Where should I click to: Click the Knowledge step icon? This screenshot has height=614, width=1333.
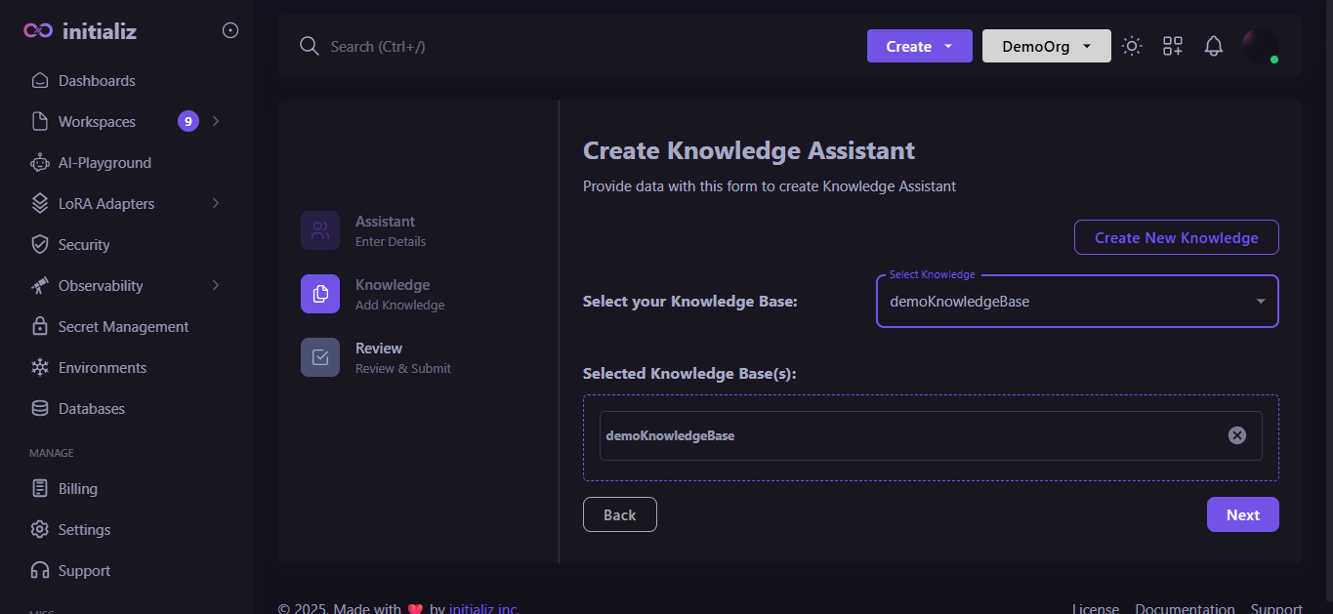pos(320,294)
